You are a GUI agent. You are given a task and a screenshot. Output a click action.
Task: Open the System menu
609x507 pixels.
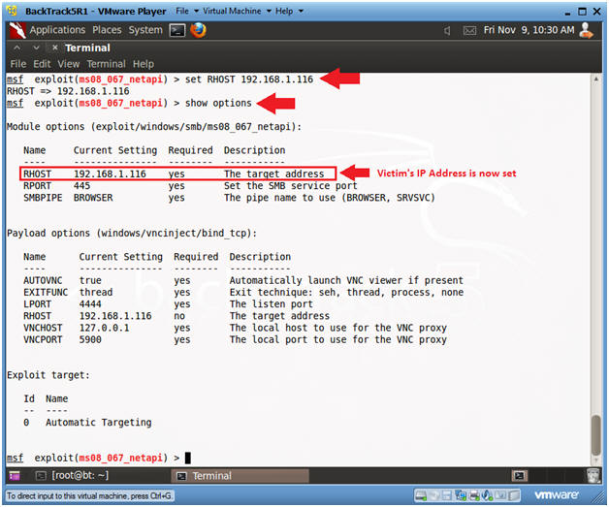click(145, 30)
